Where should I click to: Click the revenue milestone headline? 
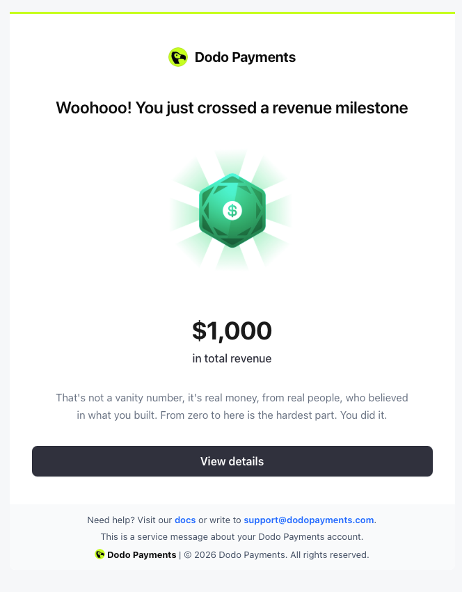point(232,108)
